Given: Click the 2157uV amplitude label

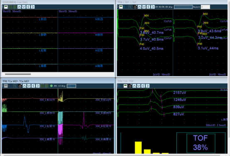Looking at the screenshot, I should 179,92.
